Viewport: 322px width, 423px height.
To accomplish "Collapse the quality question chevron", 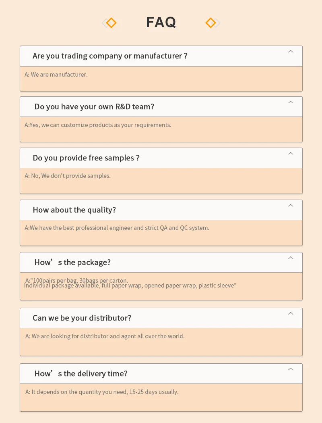I will (x=291, y=206).
